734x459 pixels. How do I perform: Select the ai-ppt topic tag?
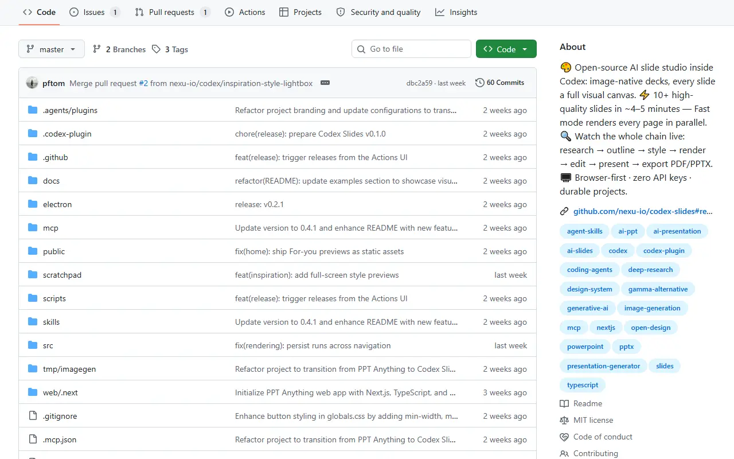[628, 231]
